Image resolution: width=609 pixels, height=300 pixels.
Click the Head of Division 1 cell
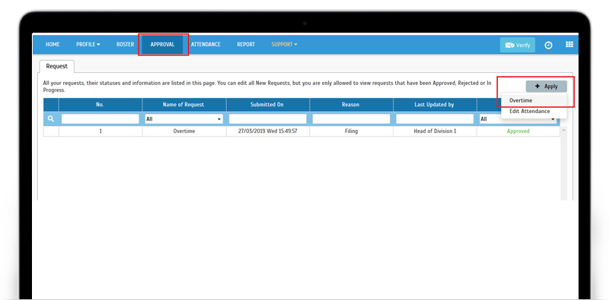pyautogui.click(x=435, y=131)
